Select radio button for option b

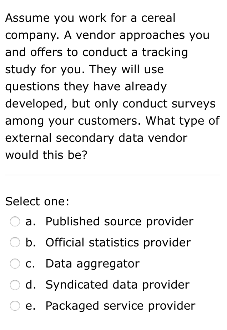(15, 242)
